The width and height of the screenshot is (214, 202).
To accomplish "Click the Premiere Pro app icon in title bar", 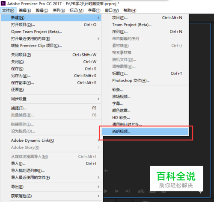I will click(3, 3).
